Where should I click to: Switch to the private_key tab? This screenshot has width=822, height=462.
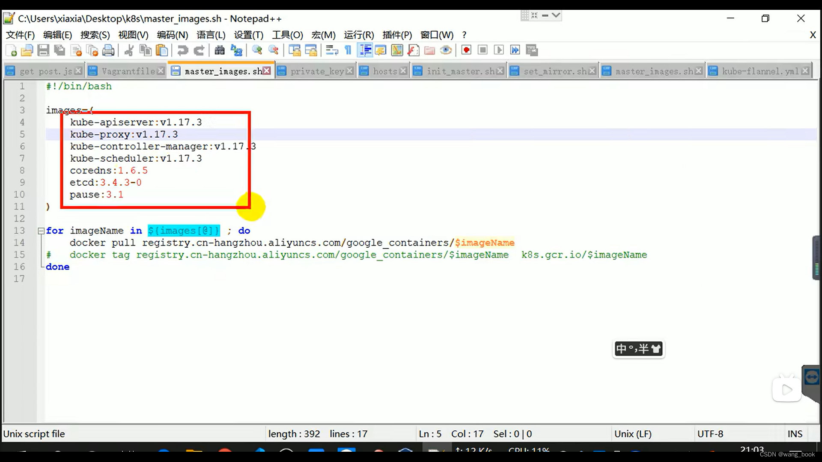[x=317, y=71]
